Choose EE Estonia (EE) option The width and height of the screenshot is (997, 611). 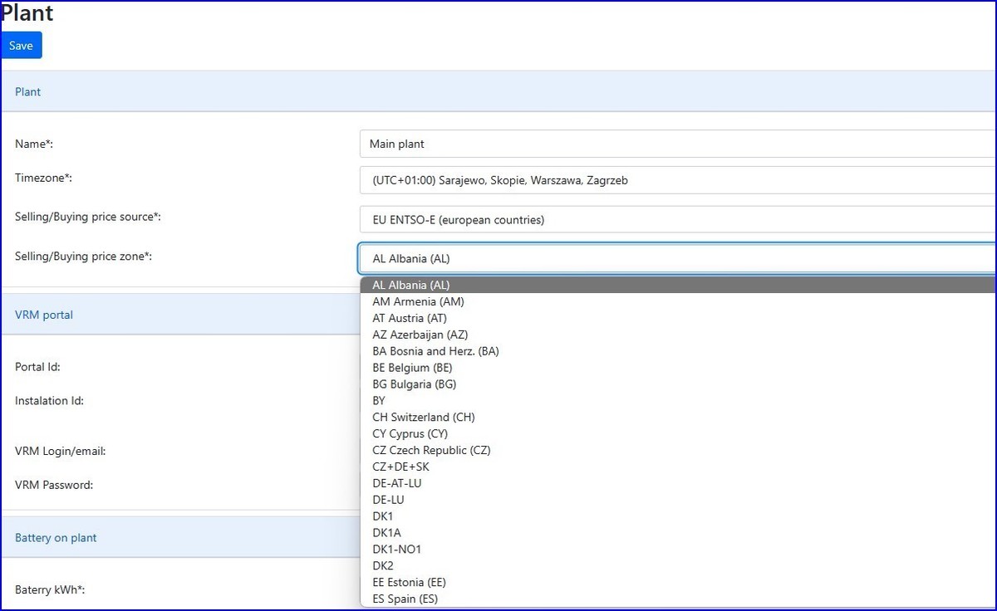click(x=409, y=583)
